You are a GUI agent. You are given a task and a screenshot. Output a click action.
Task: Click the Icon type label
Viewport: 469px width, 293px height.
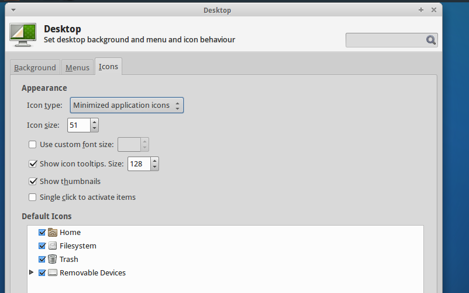click(x=44, y=105)
